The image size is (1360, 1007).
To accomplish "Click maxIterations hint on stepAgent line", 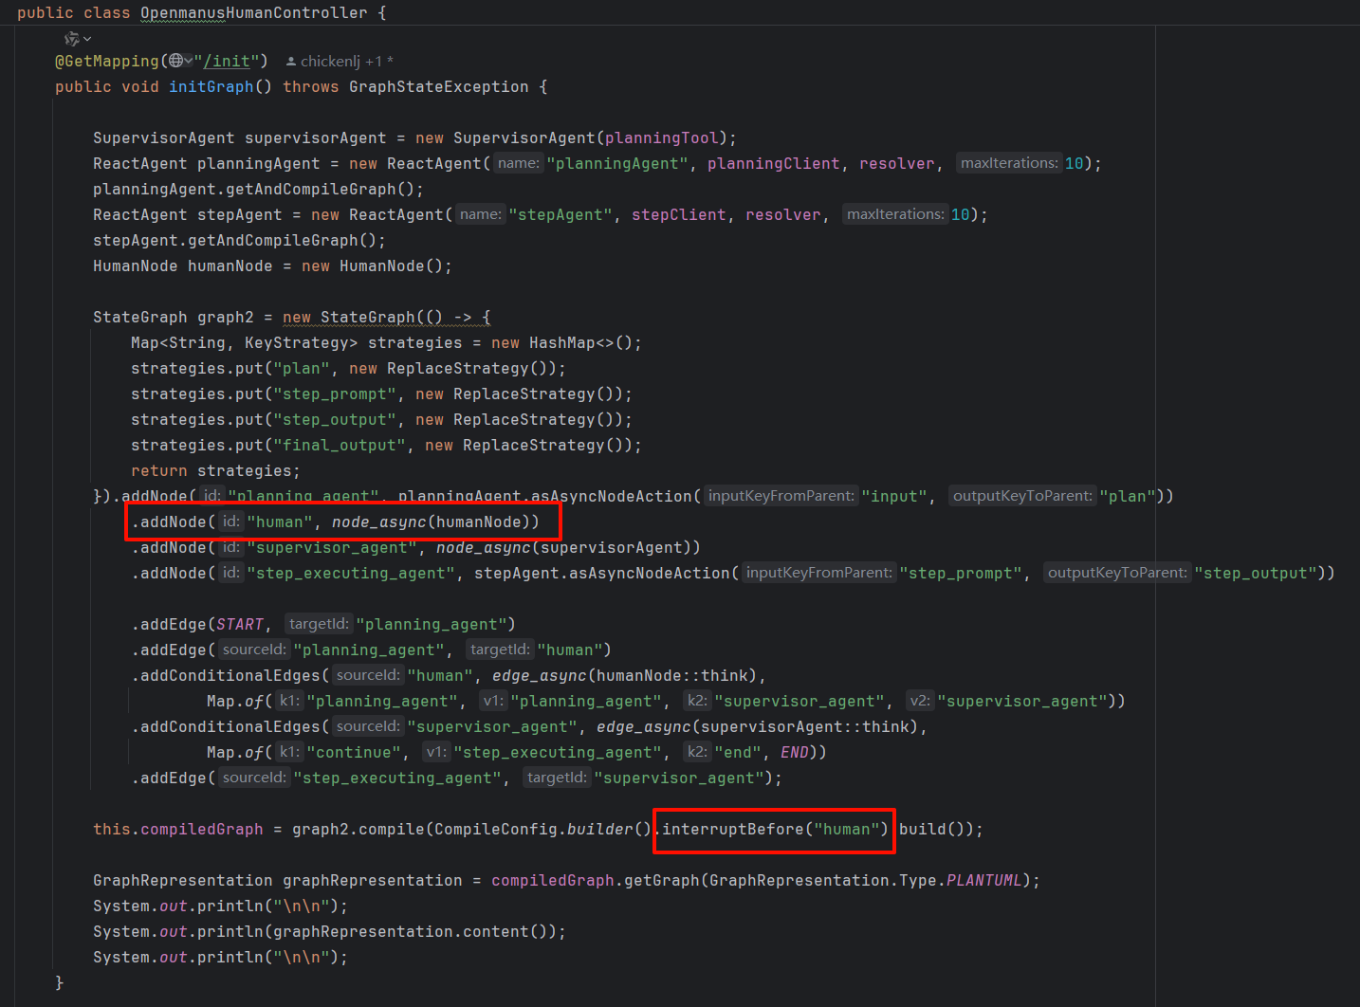I will [895, 214].
